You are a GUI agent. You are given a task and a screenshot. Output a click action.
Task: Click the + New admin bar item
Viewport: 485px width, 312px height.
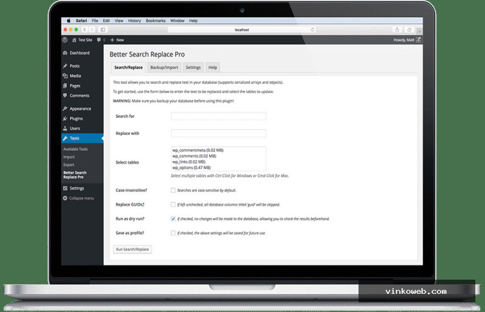coord(117,40)
